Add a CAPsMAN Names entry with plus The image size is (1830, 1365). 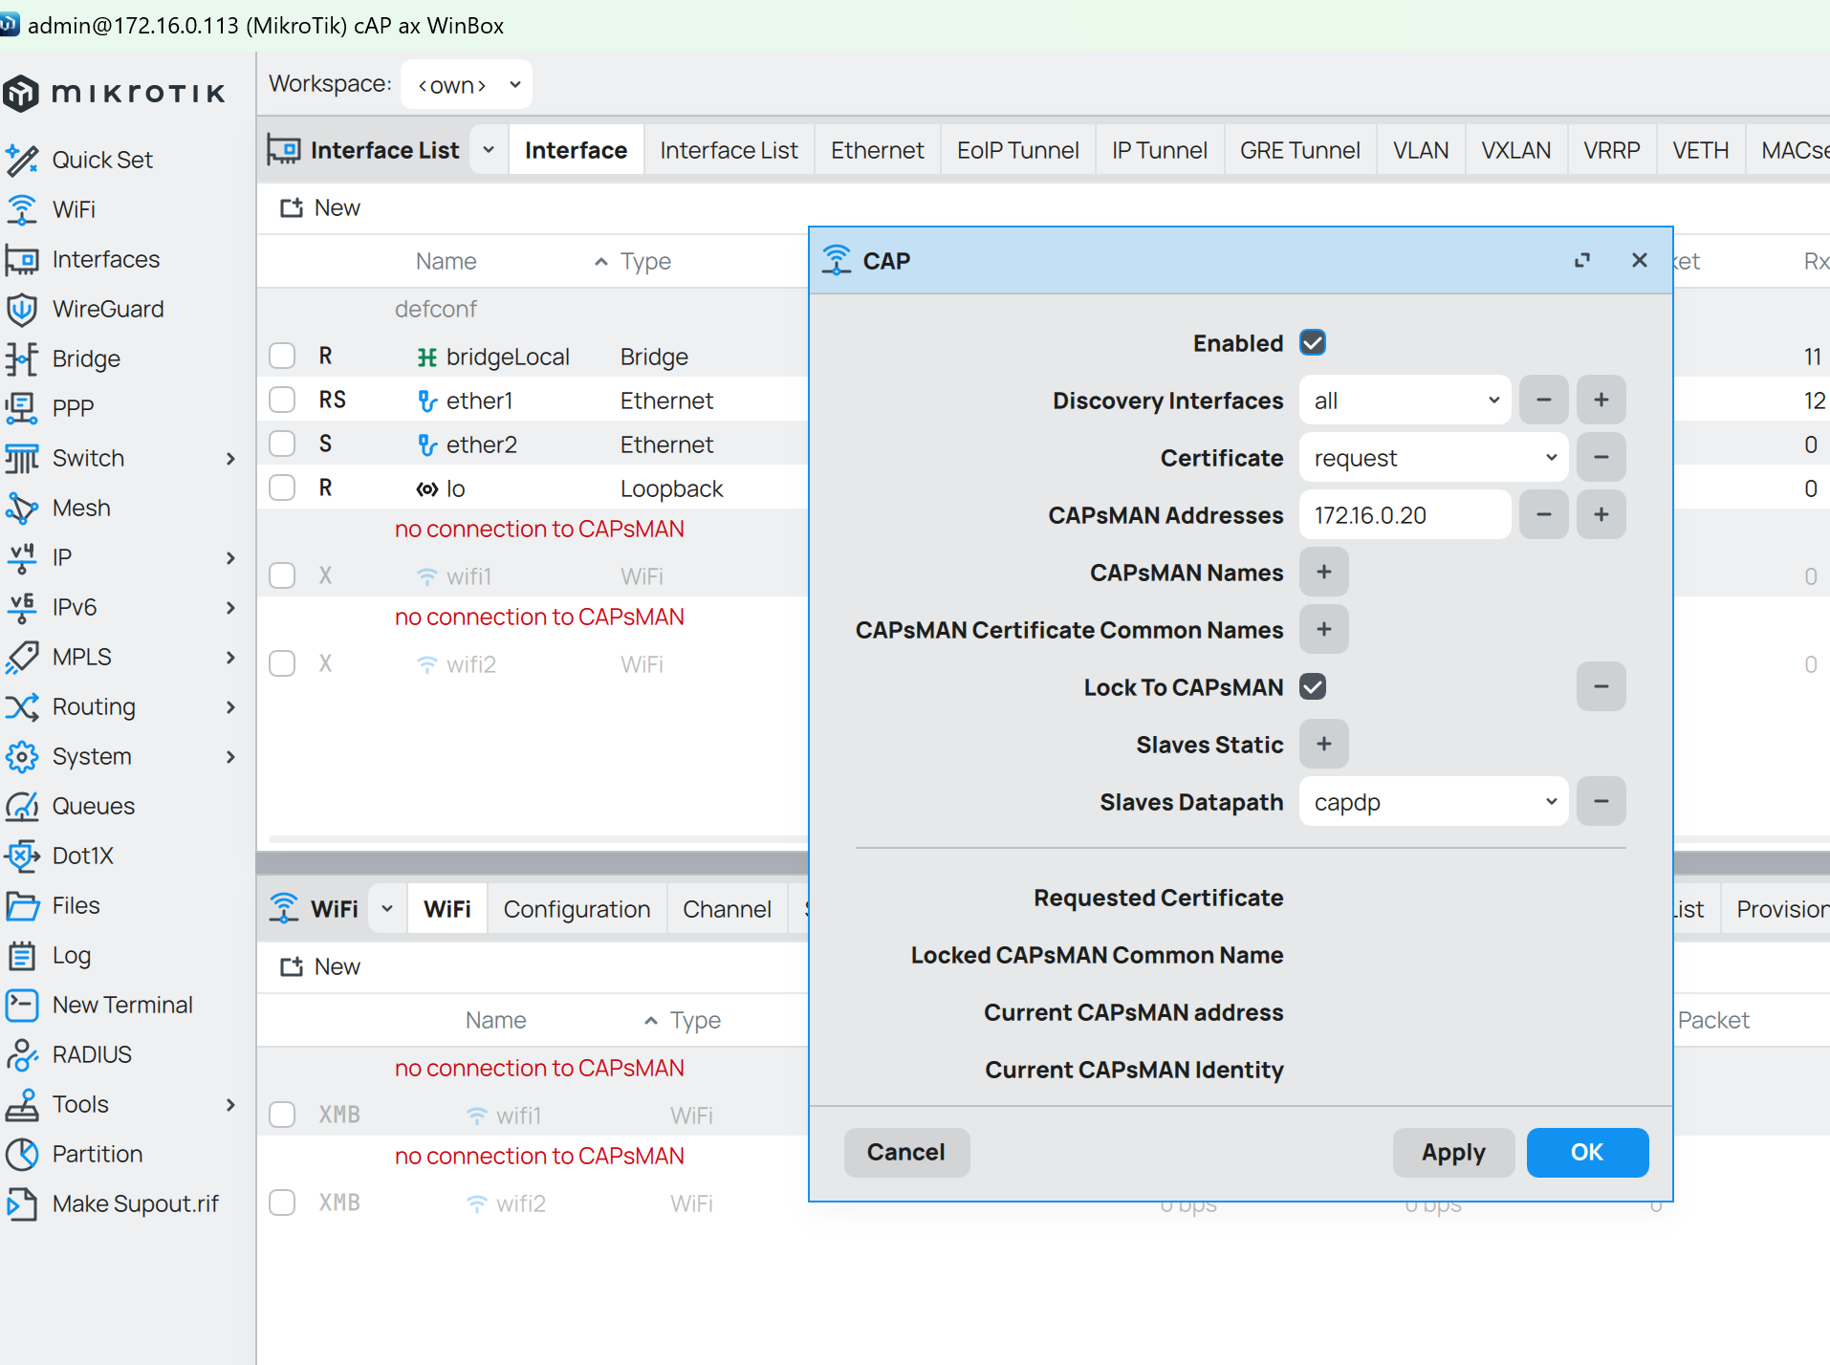pos(1323,573)
